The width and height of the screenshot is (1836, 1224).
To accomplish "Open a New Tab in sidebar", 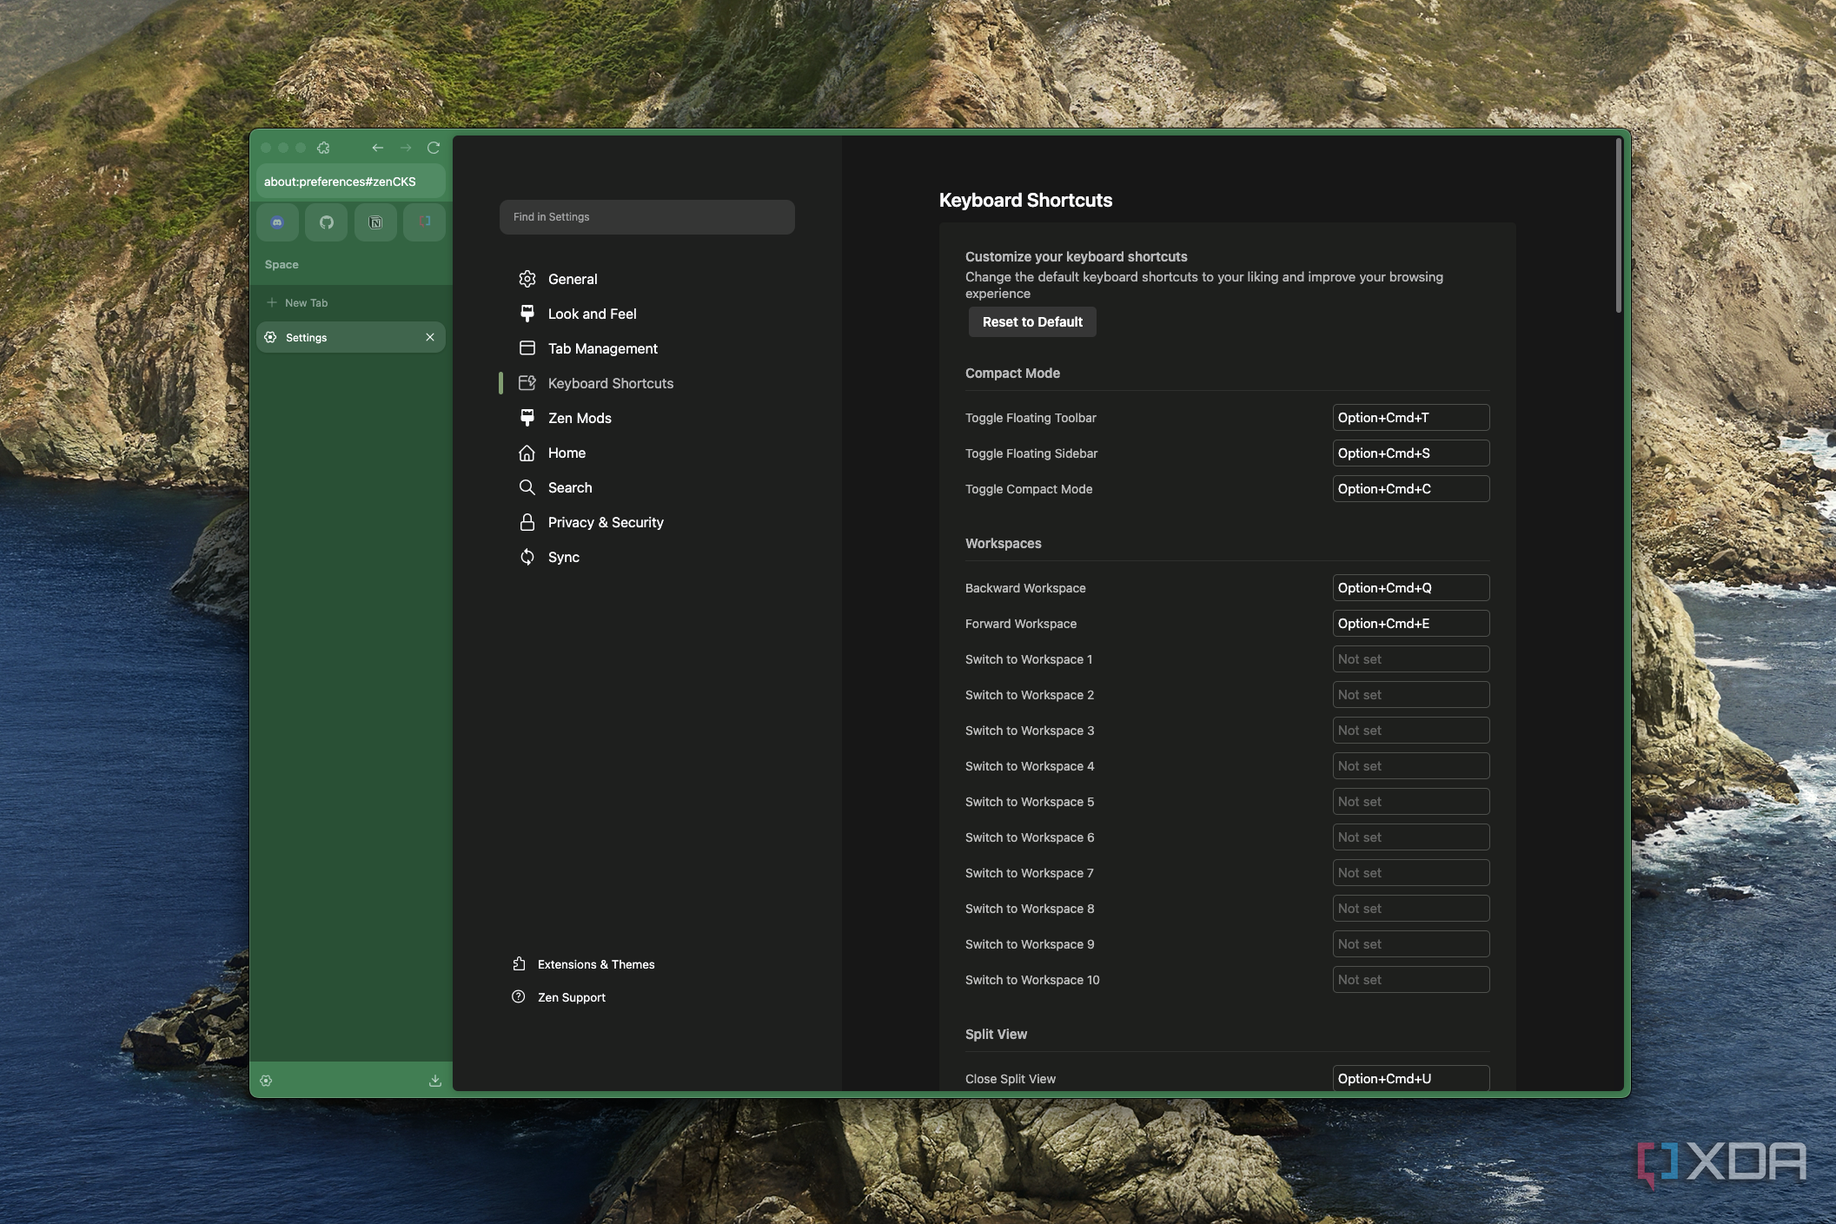I will click(x=306, y=303).
